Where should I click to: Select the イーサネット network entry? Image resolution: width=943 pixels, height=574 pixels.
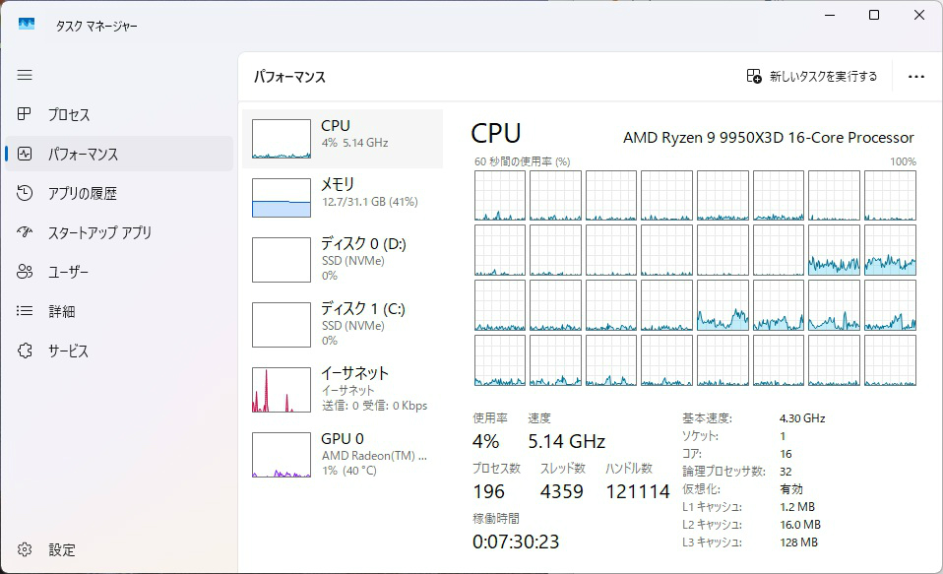(x=343, y=389)
